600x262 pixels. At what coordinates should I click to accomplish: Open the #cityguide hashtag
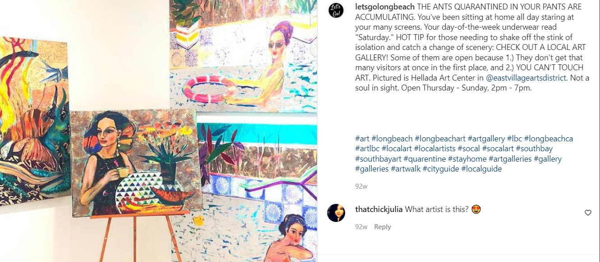pyautogui.click(x=441, y=169)
